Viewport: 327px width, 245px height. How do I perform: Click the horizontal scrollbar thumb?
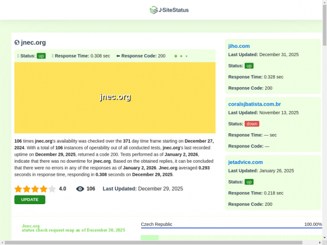154,243
